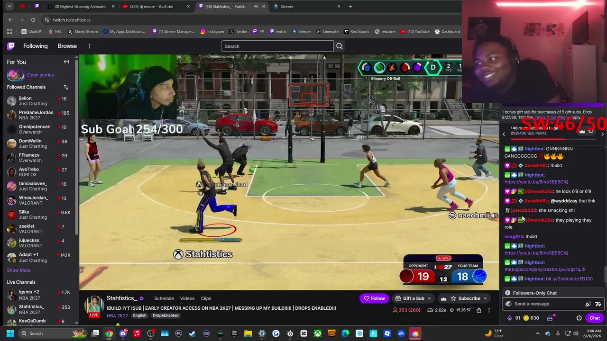Open the Stream Manager bookmark

[x=173, y=32]
